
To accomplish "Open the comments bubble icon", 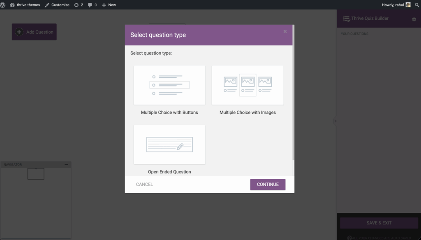I will pyautogui.click(x=92, y=5).
